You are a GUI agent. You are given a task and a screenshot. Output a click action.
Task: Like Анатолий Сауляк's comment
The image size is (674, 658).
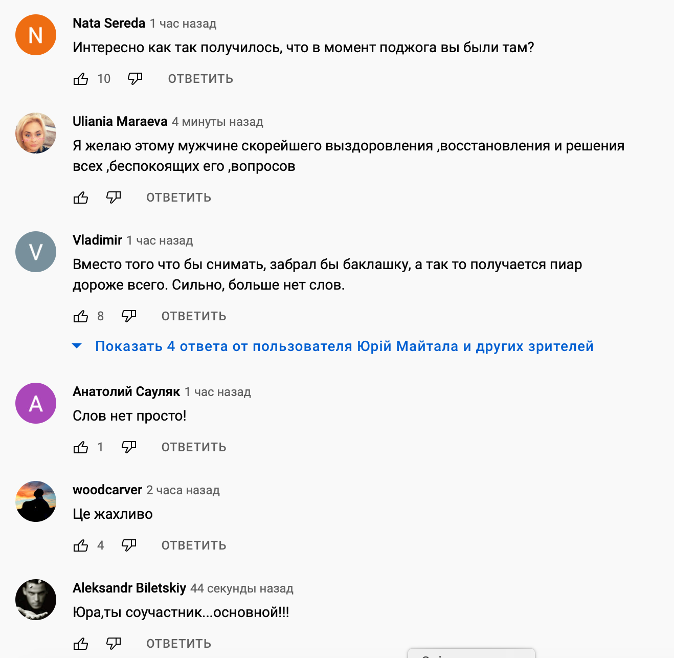(x=81, y=447)
